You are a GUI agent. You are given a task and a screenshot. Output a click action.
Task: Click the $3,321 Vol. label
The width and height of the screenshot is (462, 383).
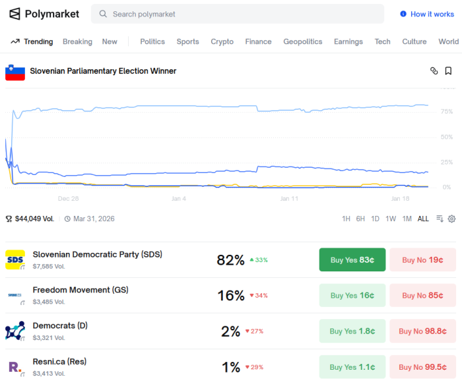pyautogui.click(x=49, y=337)
